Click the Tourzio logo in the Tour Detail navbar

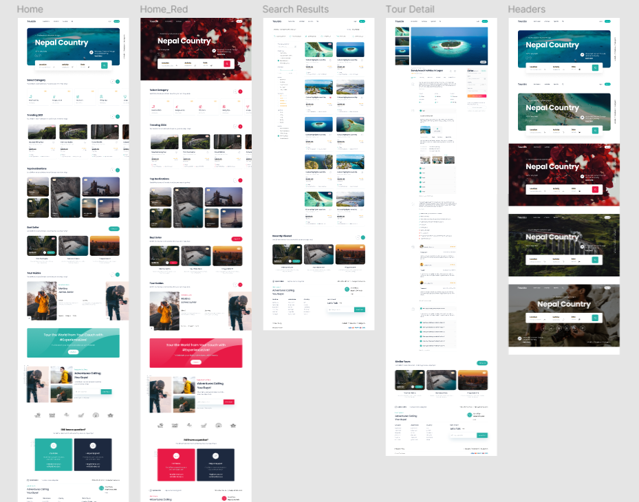pos(400,21)
